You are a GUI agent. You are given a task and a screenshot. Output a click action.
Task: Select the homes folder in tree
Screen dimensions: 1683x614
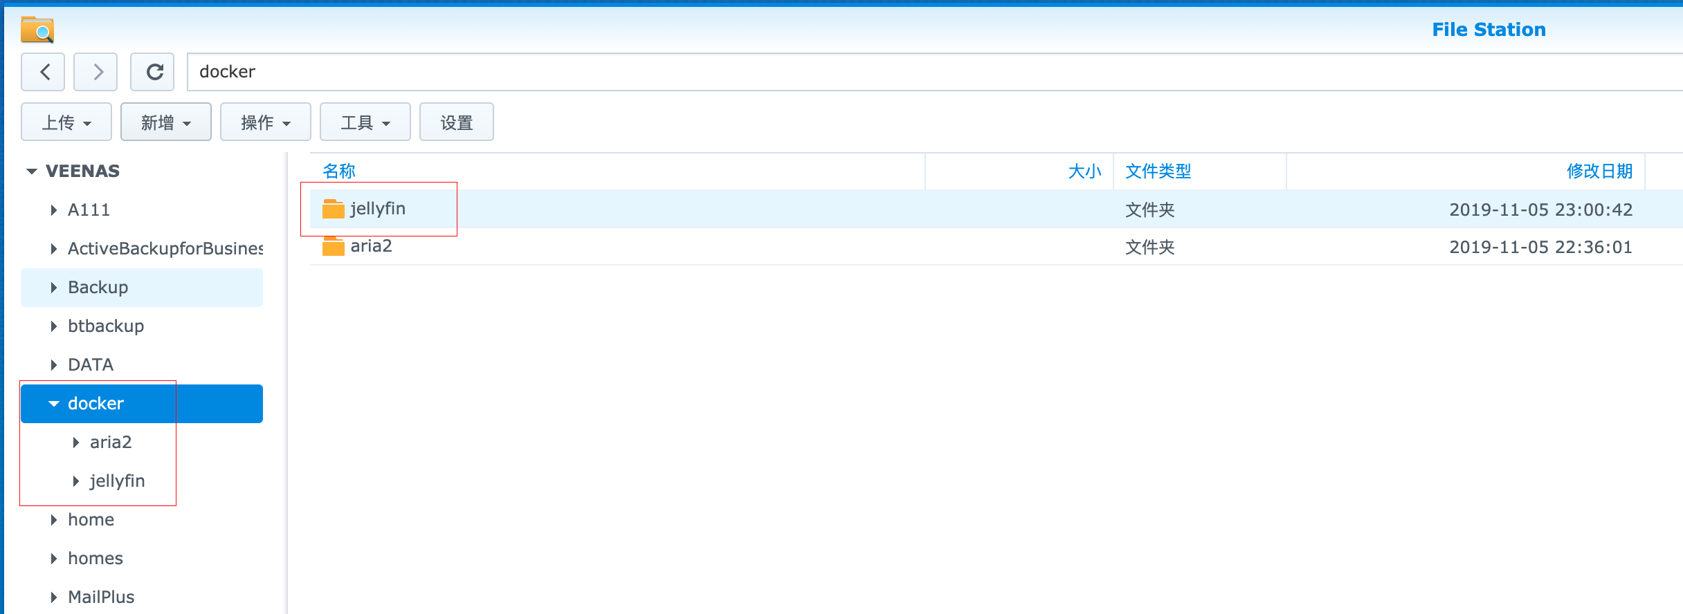95,559
